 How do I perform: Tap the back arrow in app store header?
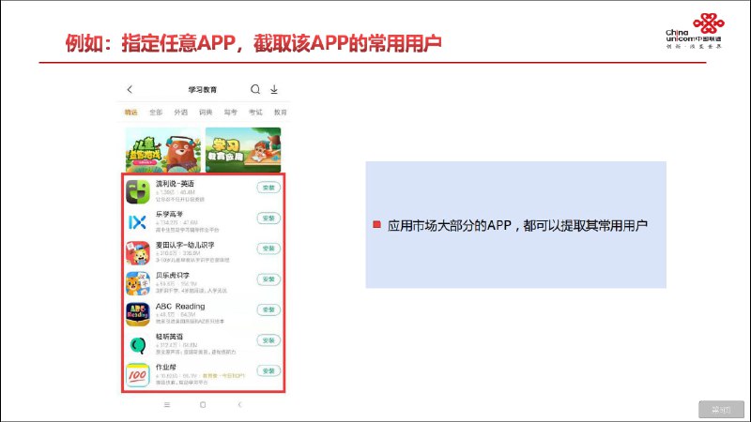(x=130, y=90)
